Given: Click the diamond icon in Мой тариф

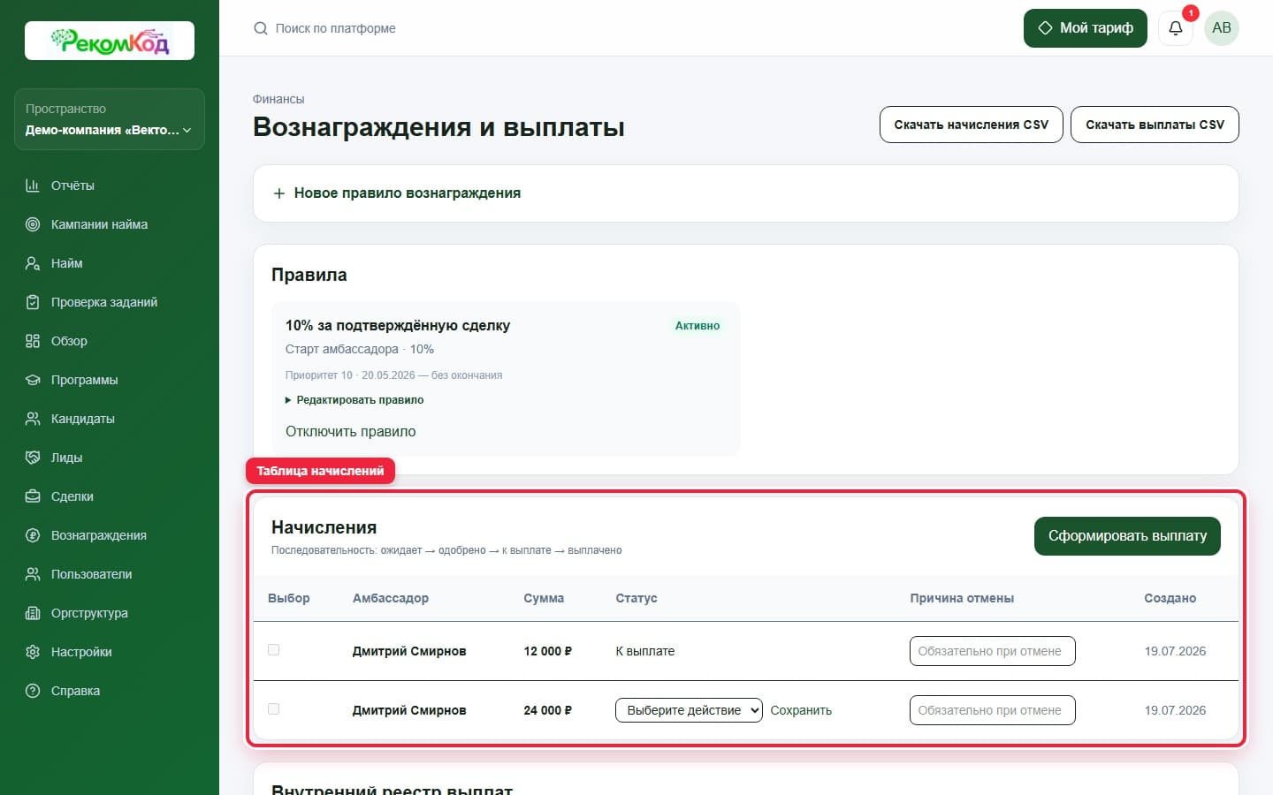Looking at the screenshot, I should (1045, 28).
